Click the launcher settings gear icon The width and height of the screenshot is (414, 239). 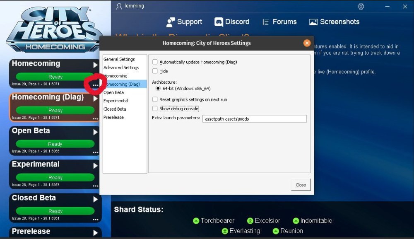pos(361,7)
